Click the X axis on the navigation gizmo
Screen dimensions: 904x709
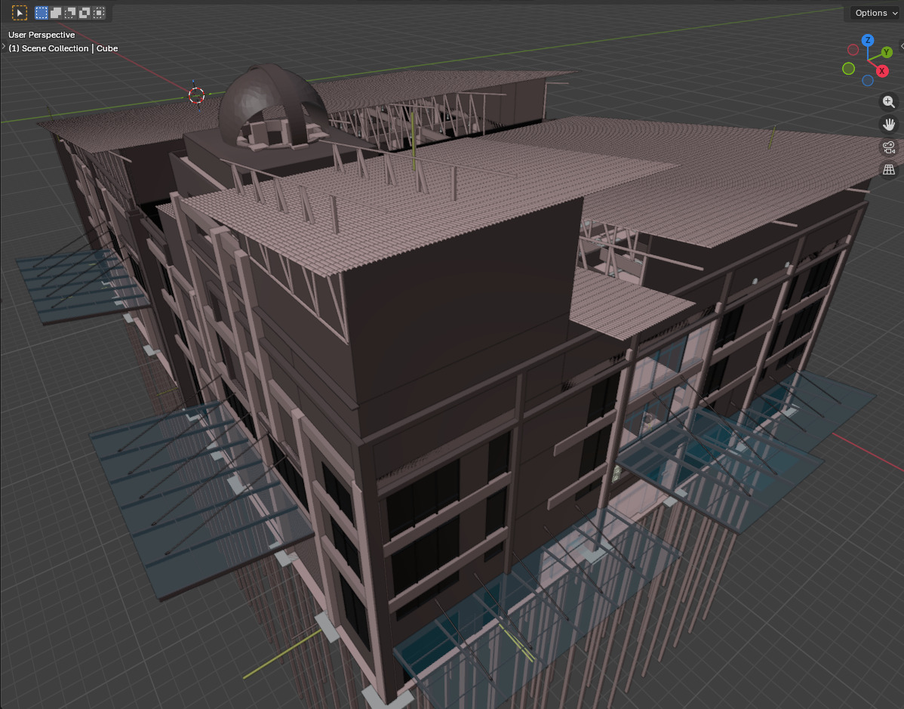pos(881,70)
